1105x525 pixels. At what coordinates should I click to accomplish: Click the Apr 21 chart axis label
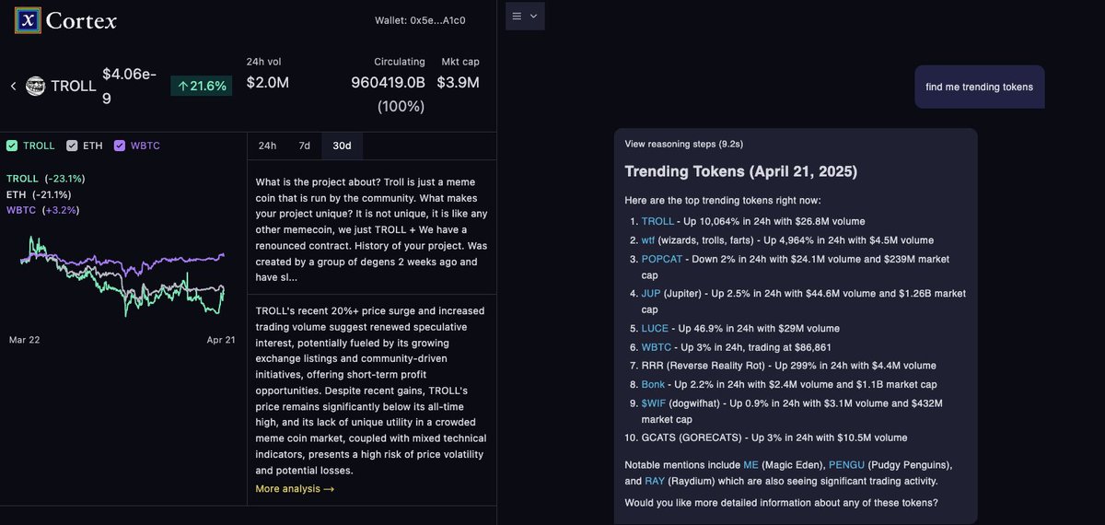221,340
